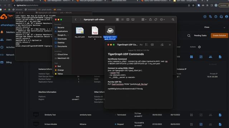Select ExprFunctions.hpp file in Finder
The width and height of the screenshot is (229, 128).
95,33
